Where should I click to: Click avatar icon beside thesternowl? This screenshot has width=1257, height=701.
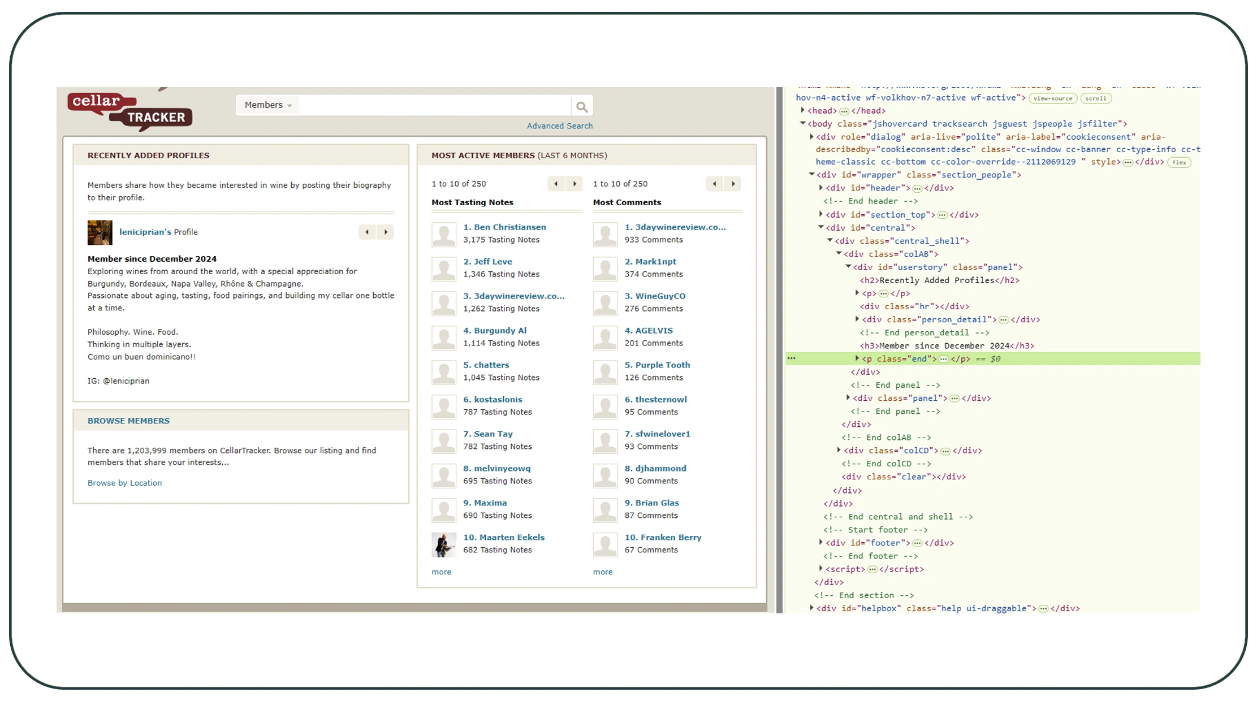click(605, 407)
